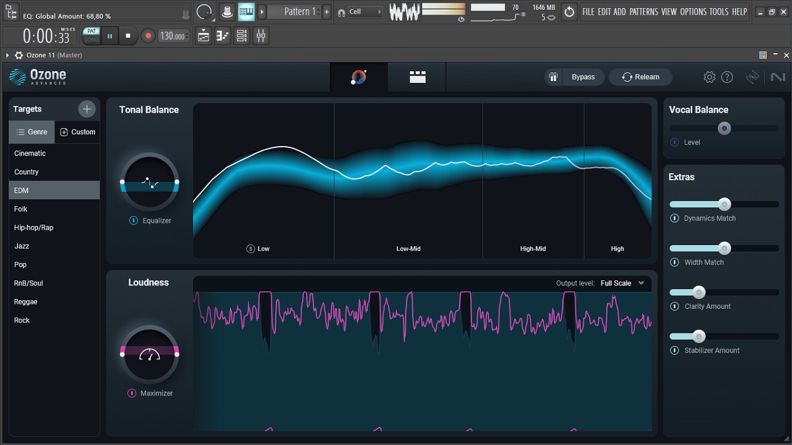Open the piano roll window
This screenshot has height=445, width=792.
coord(223,37)
